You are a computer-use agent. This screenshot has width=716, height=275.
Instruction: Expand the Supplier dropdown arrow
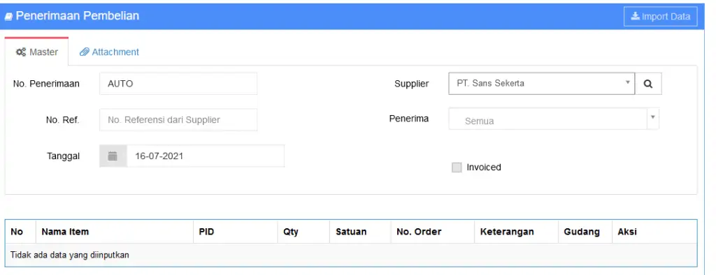click(627, 82)
